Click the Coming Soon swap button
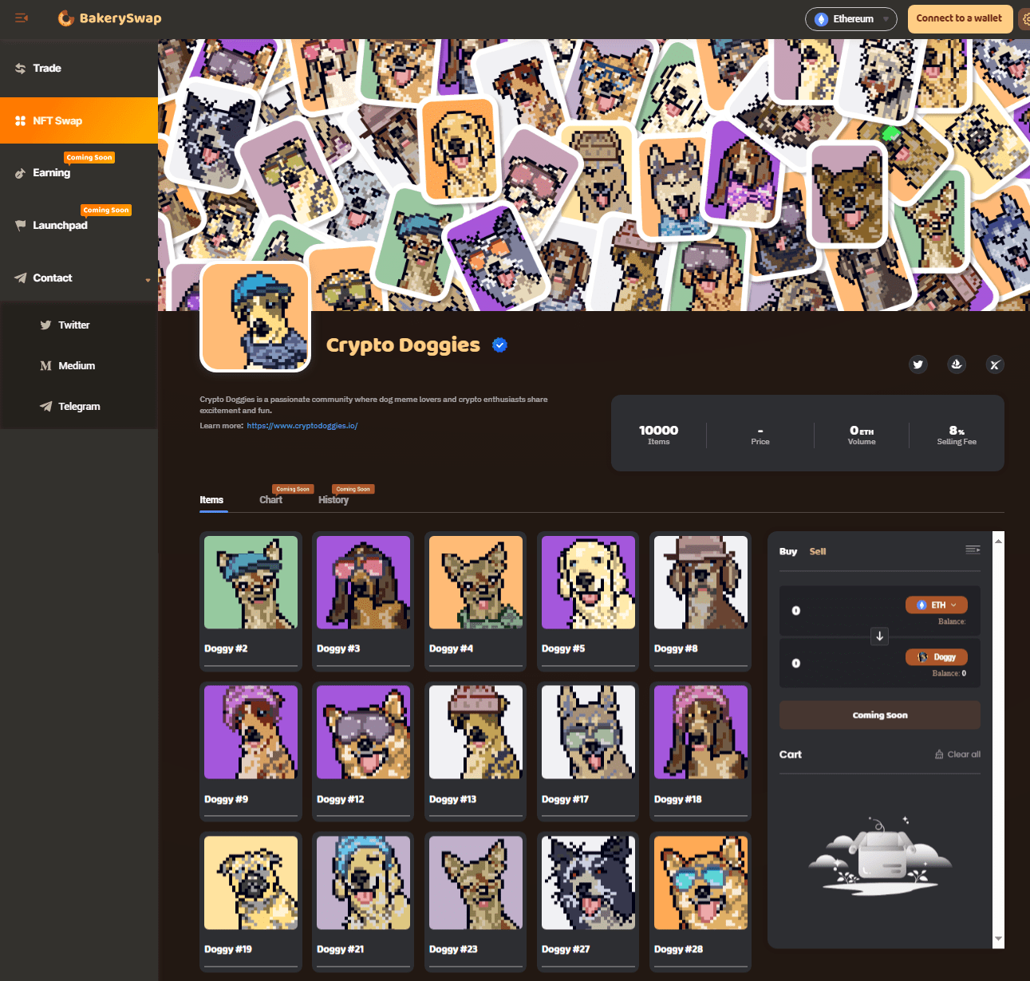Image resolution: width=1030 pixels, height=981 pixels. tap(880, 715)
